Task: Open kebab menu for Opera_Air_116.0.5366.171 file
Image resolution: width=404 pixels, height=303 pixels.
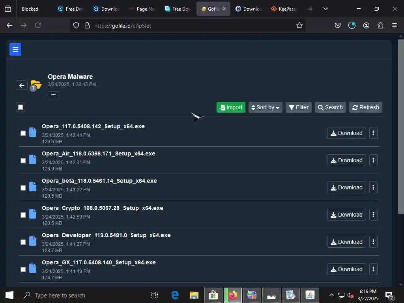Action: [x=373, y=160]
